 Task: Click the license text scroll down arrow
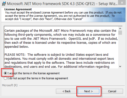pyautogui.click(x=120, y=66)
